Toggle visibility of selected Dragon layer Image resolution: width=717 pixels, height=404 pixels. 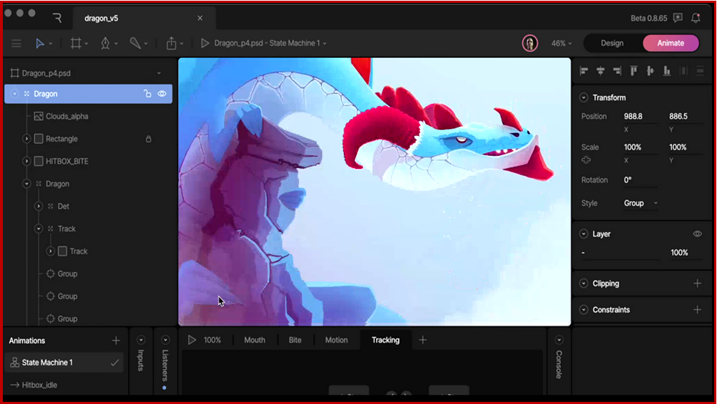(x=162, y=94)
